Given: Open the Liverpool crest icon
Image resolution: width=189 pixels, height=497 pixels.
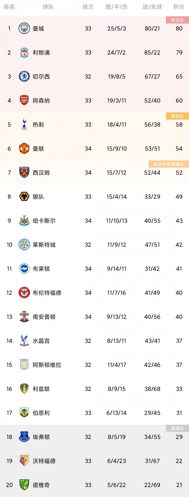Looking at the screenshot, I should click(24, 52).
